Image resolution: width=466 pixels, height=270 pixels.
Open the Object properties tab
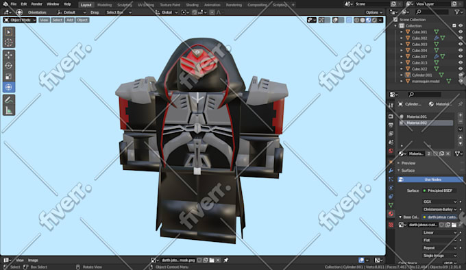391,162
